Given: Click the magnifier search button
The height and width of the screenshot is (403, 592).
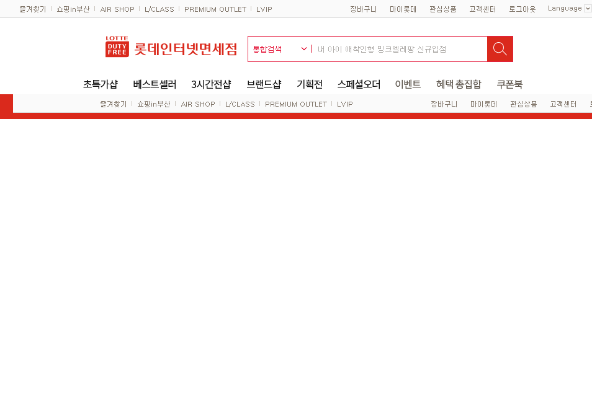Looking at the screenshot, I should 500,49.
